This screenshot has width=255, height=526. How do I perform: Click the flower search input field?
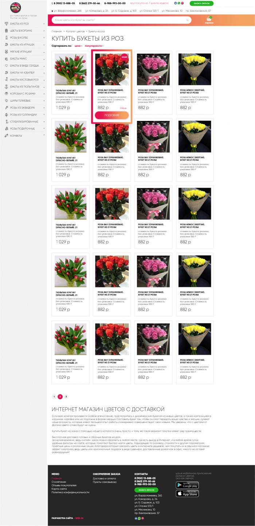(x=122, y=20)
